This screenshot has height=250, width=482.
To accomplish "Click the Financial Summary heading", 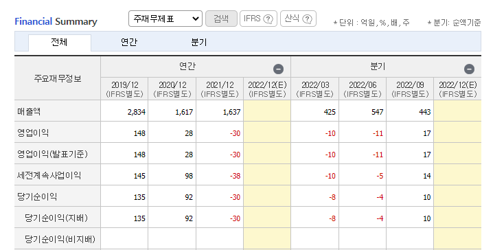I will pyautogui.click(x=56, y=21).
